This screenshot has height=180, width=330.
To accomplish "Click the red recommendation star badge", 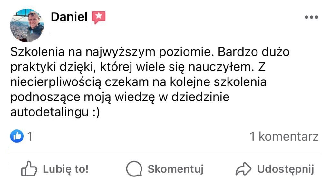I will tap(99, 17).
